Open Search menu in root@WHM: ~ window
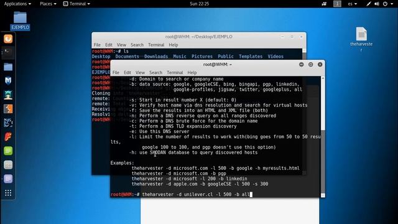 pyautogui.click(x=155, y=72)
